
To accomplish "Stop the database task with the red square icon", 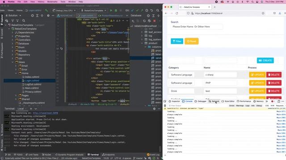I will (155, 21).
